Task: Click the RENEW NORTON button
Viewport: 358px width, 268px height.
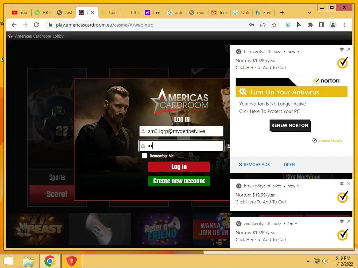Action: [x=290, y=125]
